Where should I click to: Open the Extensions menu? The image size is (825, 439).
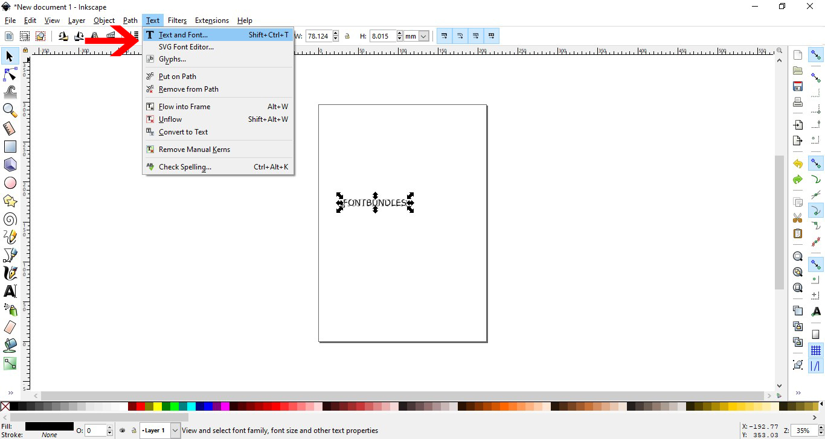coord(211,21)
